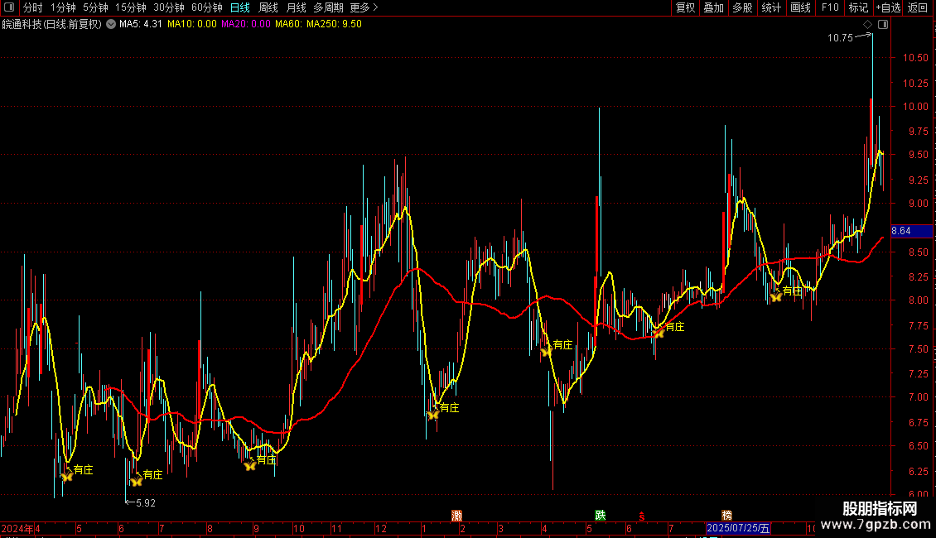Toggle the right panel icon near the 10.75 label
This screenshot has width=936, height=538.
883,25
